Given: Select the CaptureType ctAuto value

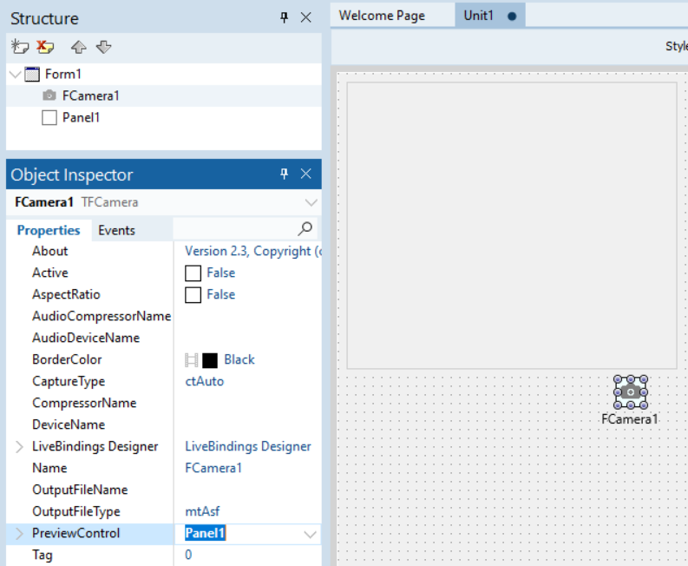Looking at the screenshot, I should click(205, 381).
